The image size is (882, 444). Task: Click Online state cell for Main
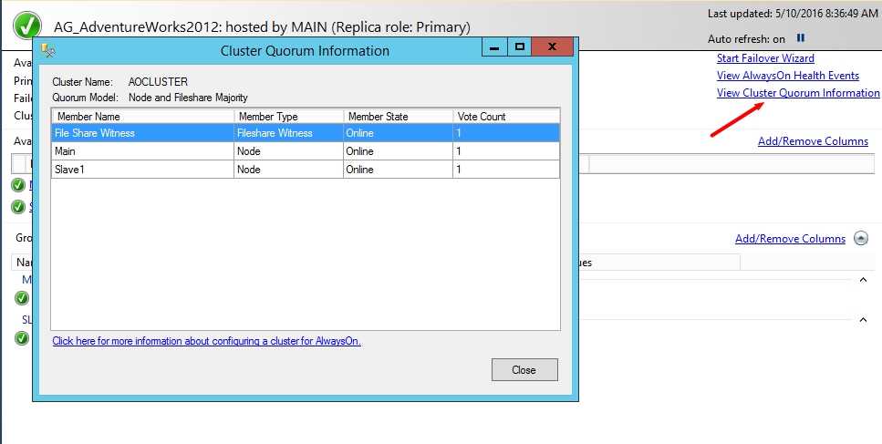[x=399, y=151]
